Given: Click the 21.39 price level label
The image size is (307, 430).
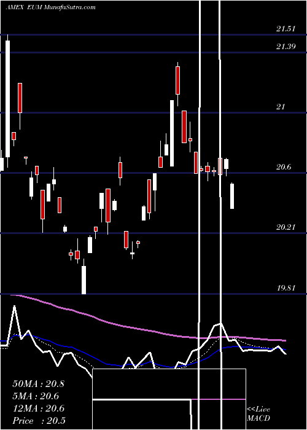Looking at the screenshot, I should tap(286, 46).
